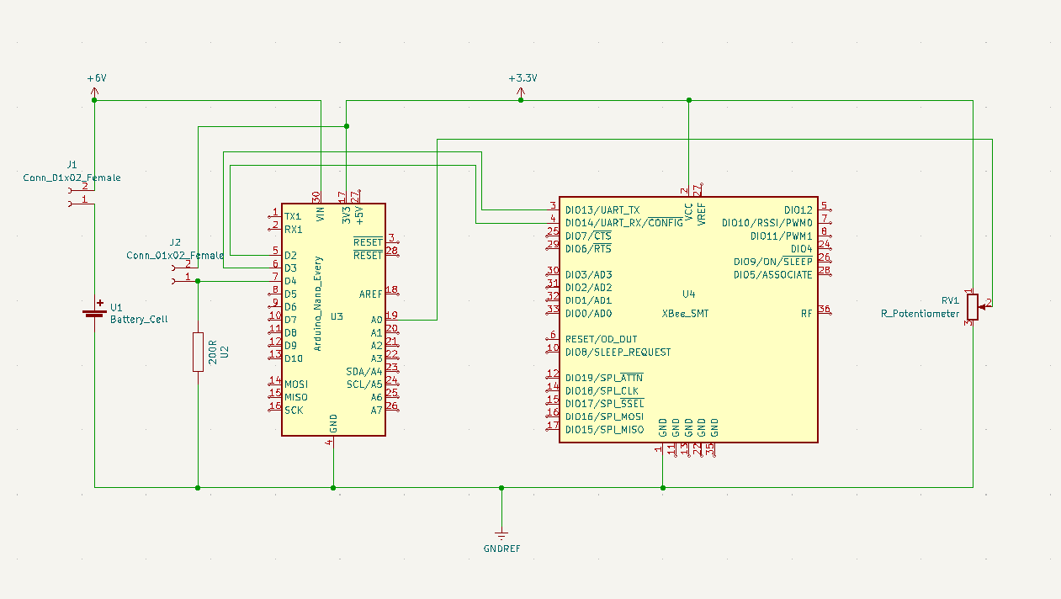
Task: Select the DIO8/SLEEP_REQUEST pin label
Action: click(618, 352)
